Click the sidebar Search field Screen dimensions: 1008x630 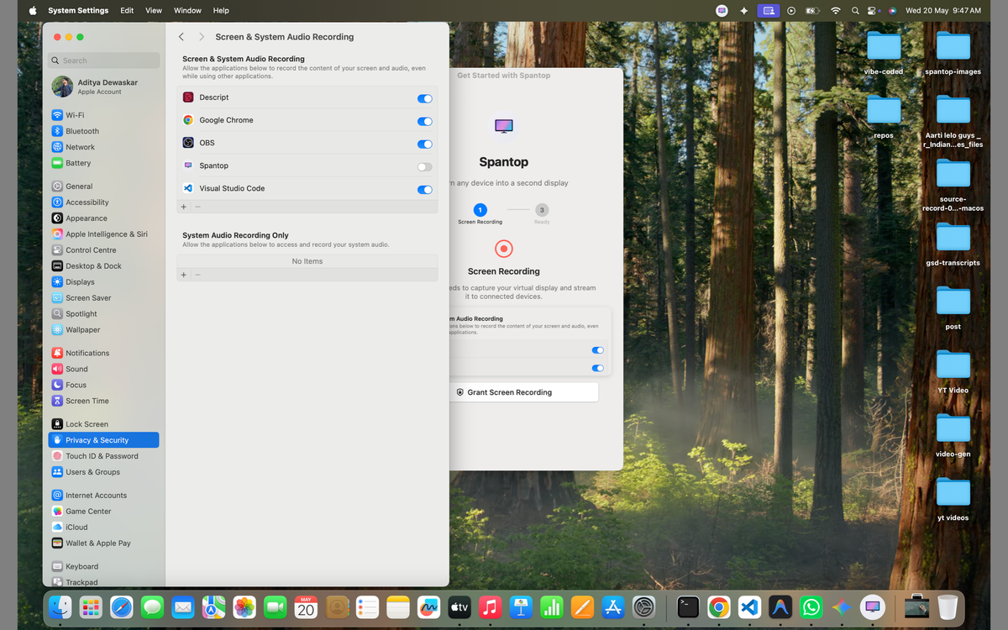tap(103, 60)
